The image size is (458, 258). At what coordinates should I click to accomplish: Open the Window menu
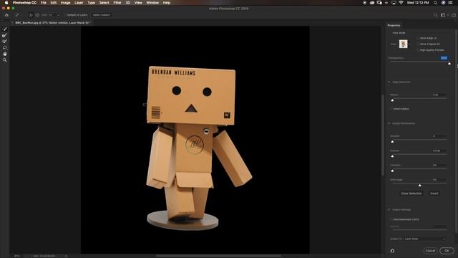tap(152, 3)
